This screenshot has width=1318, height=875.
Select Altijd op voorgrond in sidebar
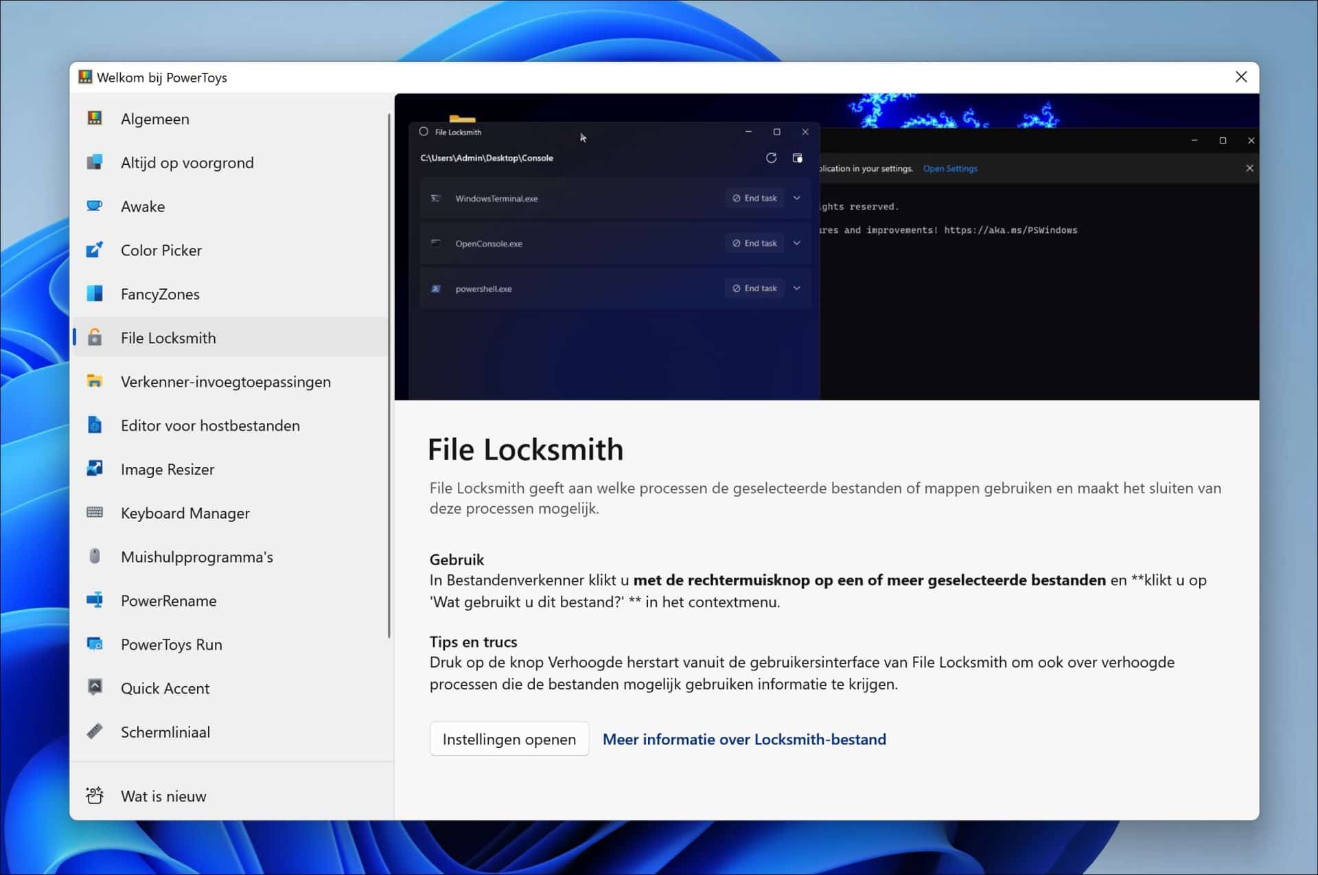pos(231,163)
